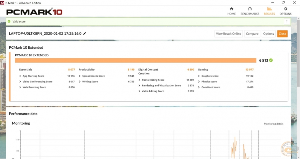The height and width of the screenshot is (159, 300).
Task: Expand Web Browsing Score
Action: pos(20,87)
